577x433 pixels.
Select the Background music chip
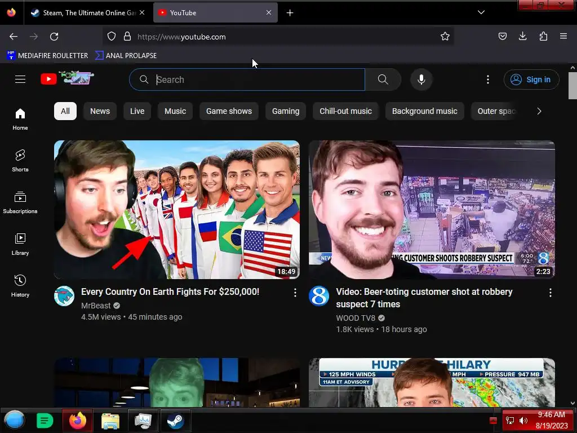[x=425, y=111]
